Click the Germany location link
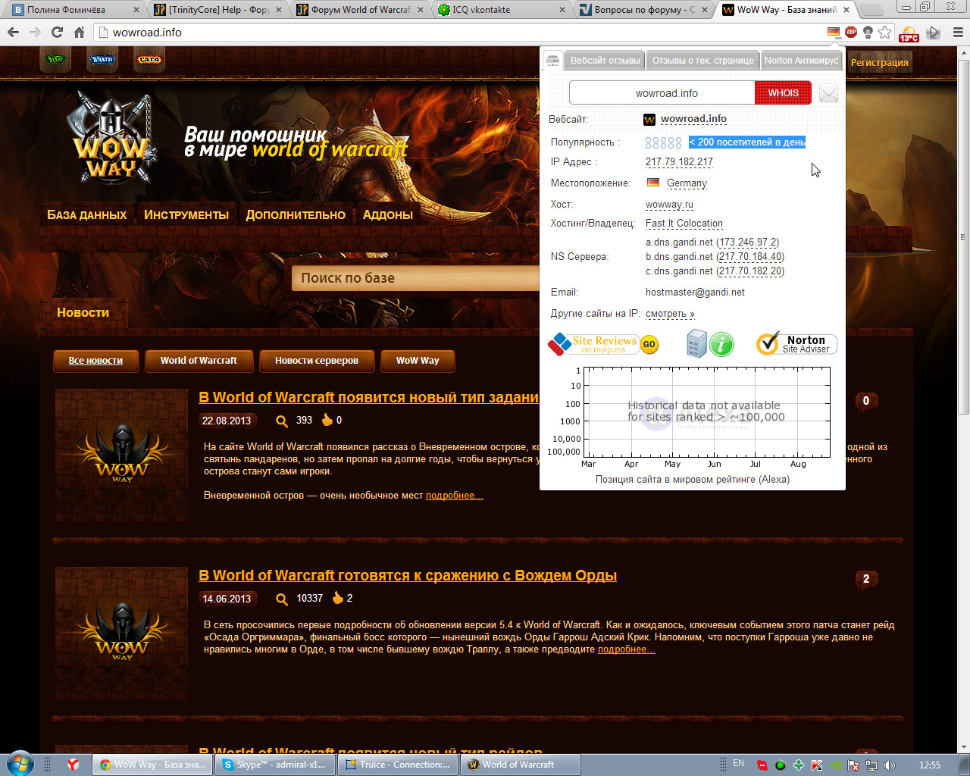The image size is (970, 776). 687,183
